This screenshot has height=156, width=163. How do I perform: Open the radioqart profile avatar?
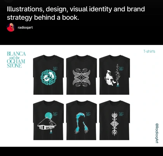point(11,28)
